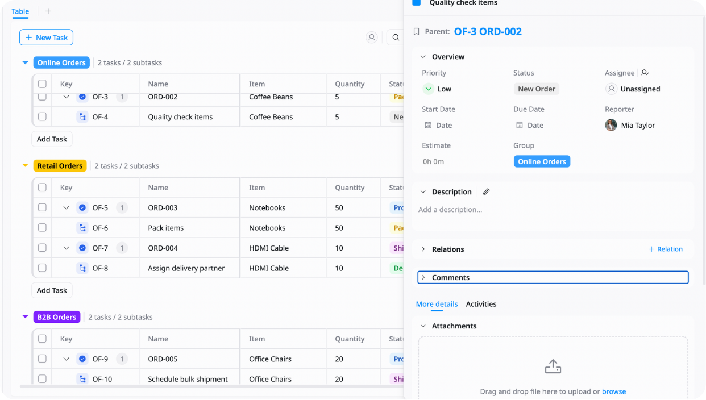Toggle select-all checkbox in B2B Orders header
The height and width of the screenshot is (400, 706).
point(42,339)
